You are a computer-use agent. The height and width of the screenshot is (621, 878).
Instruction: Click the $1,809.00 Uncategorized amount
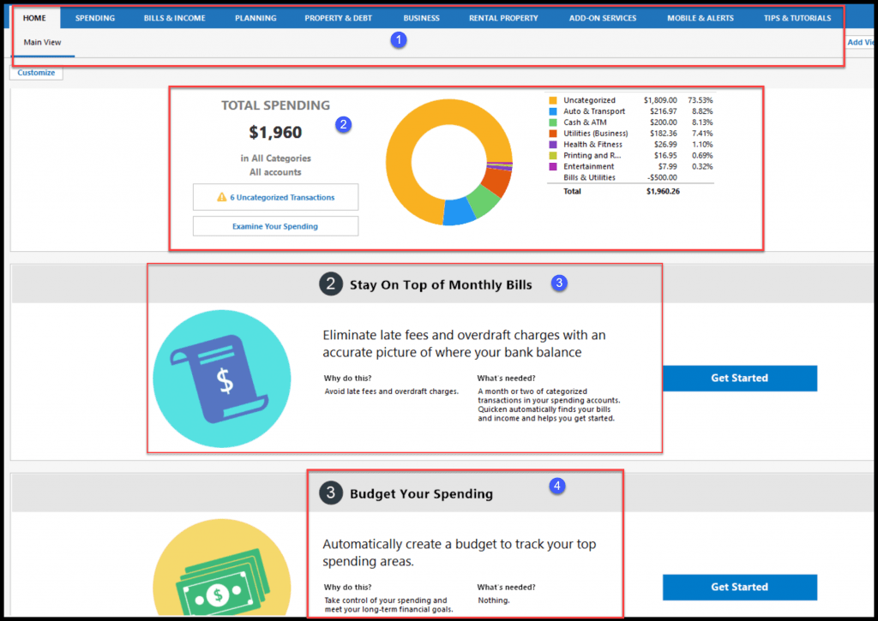pyautogui.click(x=660, y=100)
